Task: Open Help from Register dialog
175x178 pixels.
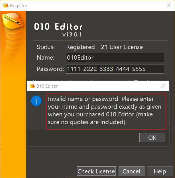Action: (160, 171)
